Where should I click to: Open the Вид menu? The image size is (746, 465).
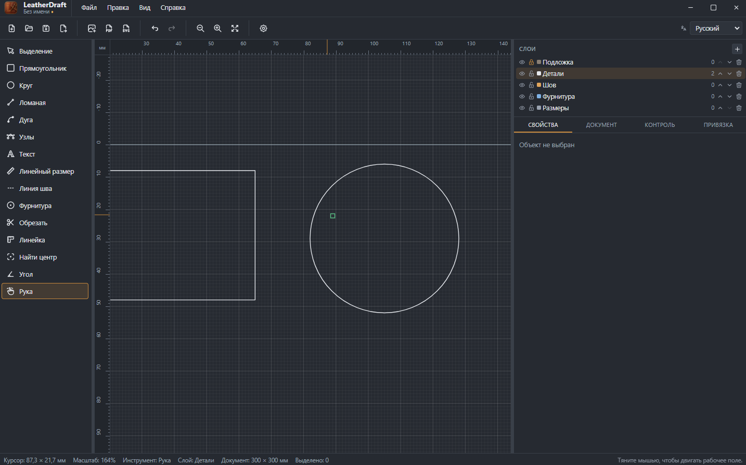145,8
